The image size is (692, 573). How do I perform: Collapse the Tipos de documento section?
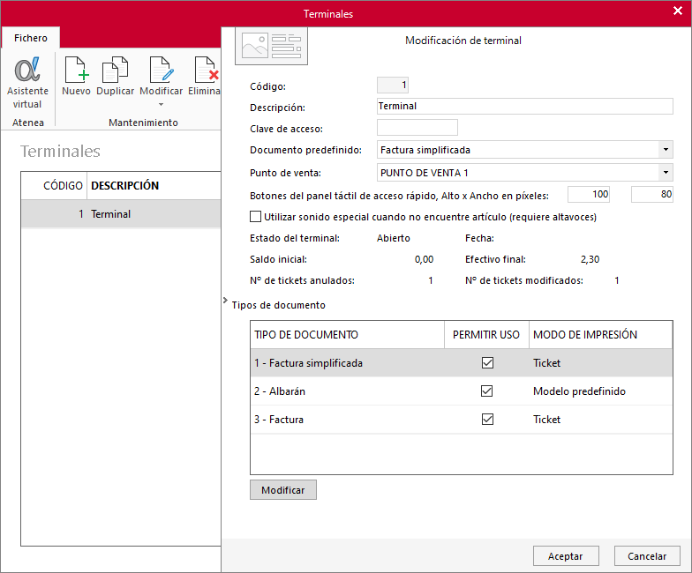click(x=226, y=300)
